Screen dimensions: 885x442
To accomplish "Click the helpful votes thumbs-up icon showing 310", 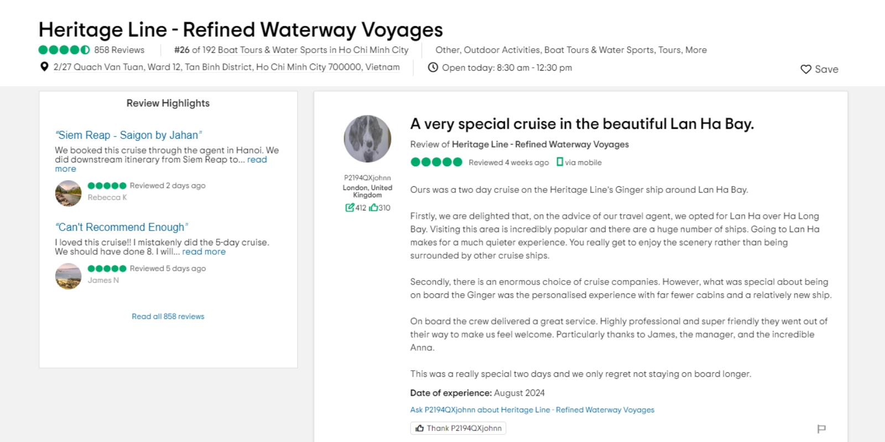I will tap(373, 208).
